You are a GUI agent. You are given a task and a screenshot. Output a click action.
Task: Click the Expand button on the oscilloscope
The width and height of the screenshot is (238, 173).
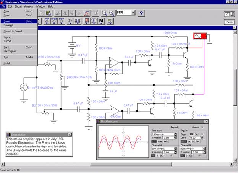(174, 128)
